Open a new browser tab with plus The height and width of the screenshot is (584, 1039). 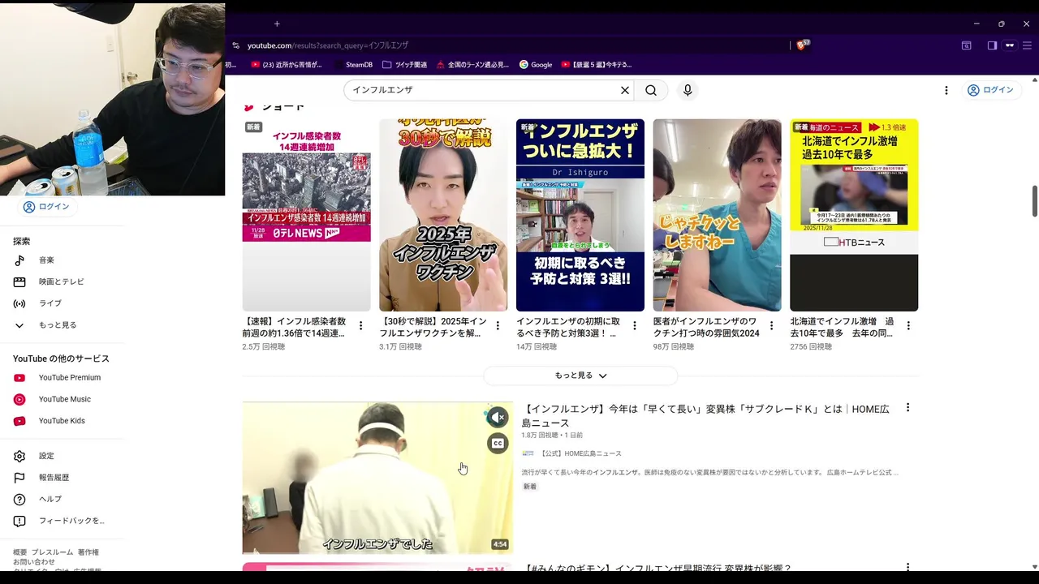click(277, 24)
